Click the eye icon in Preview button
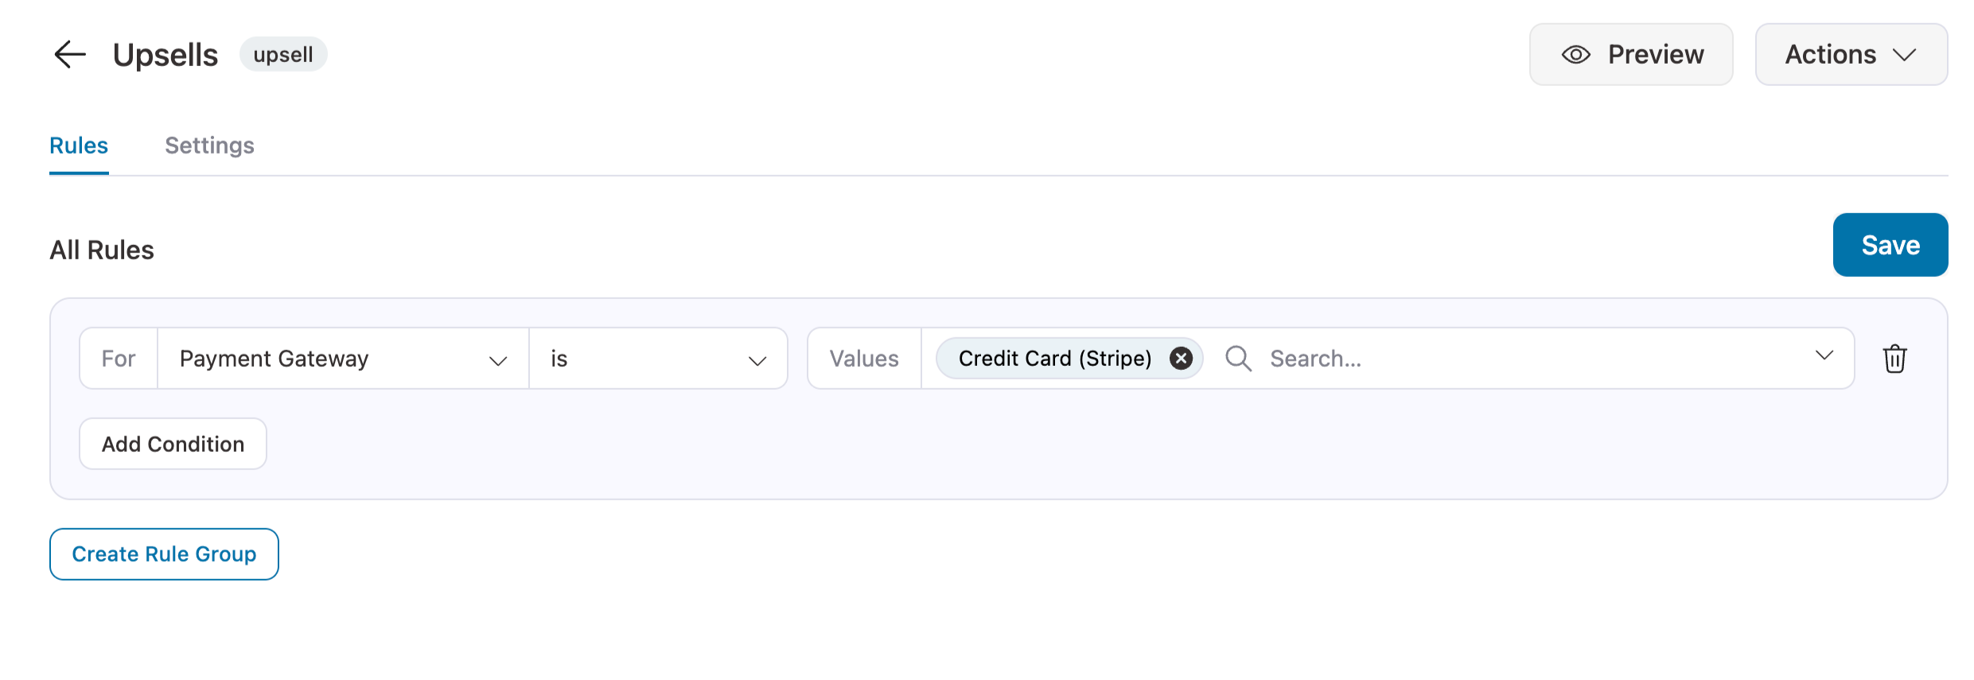Screen dimensions: 1974x680 1575,55
